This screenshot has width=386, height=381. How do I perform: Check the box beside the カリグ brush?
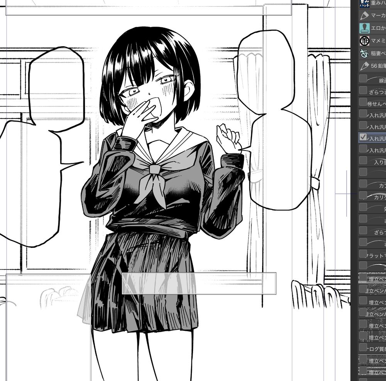[x=363, y=195]
